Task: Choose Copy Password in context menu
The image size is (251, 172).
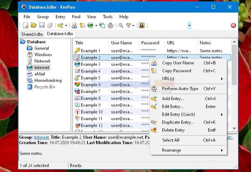Action: tap(188, 71)
